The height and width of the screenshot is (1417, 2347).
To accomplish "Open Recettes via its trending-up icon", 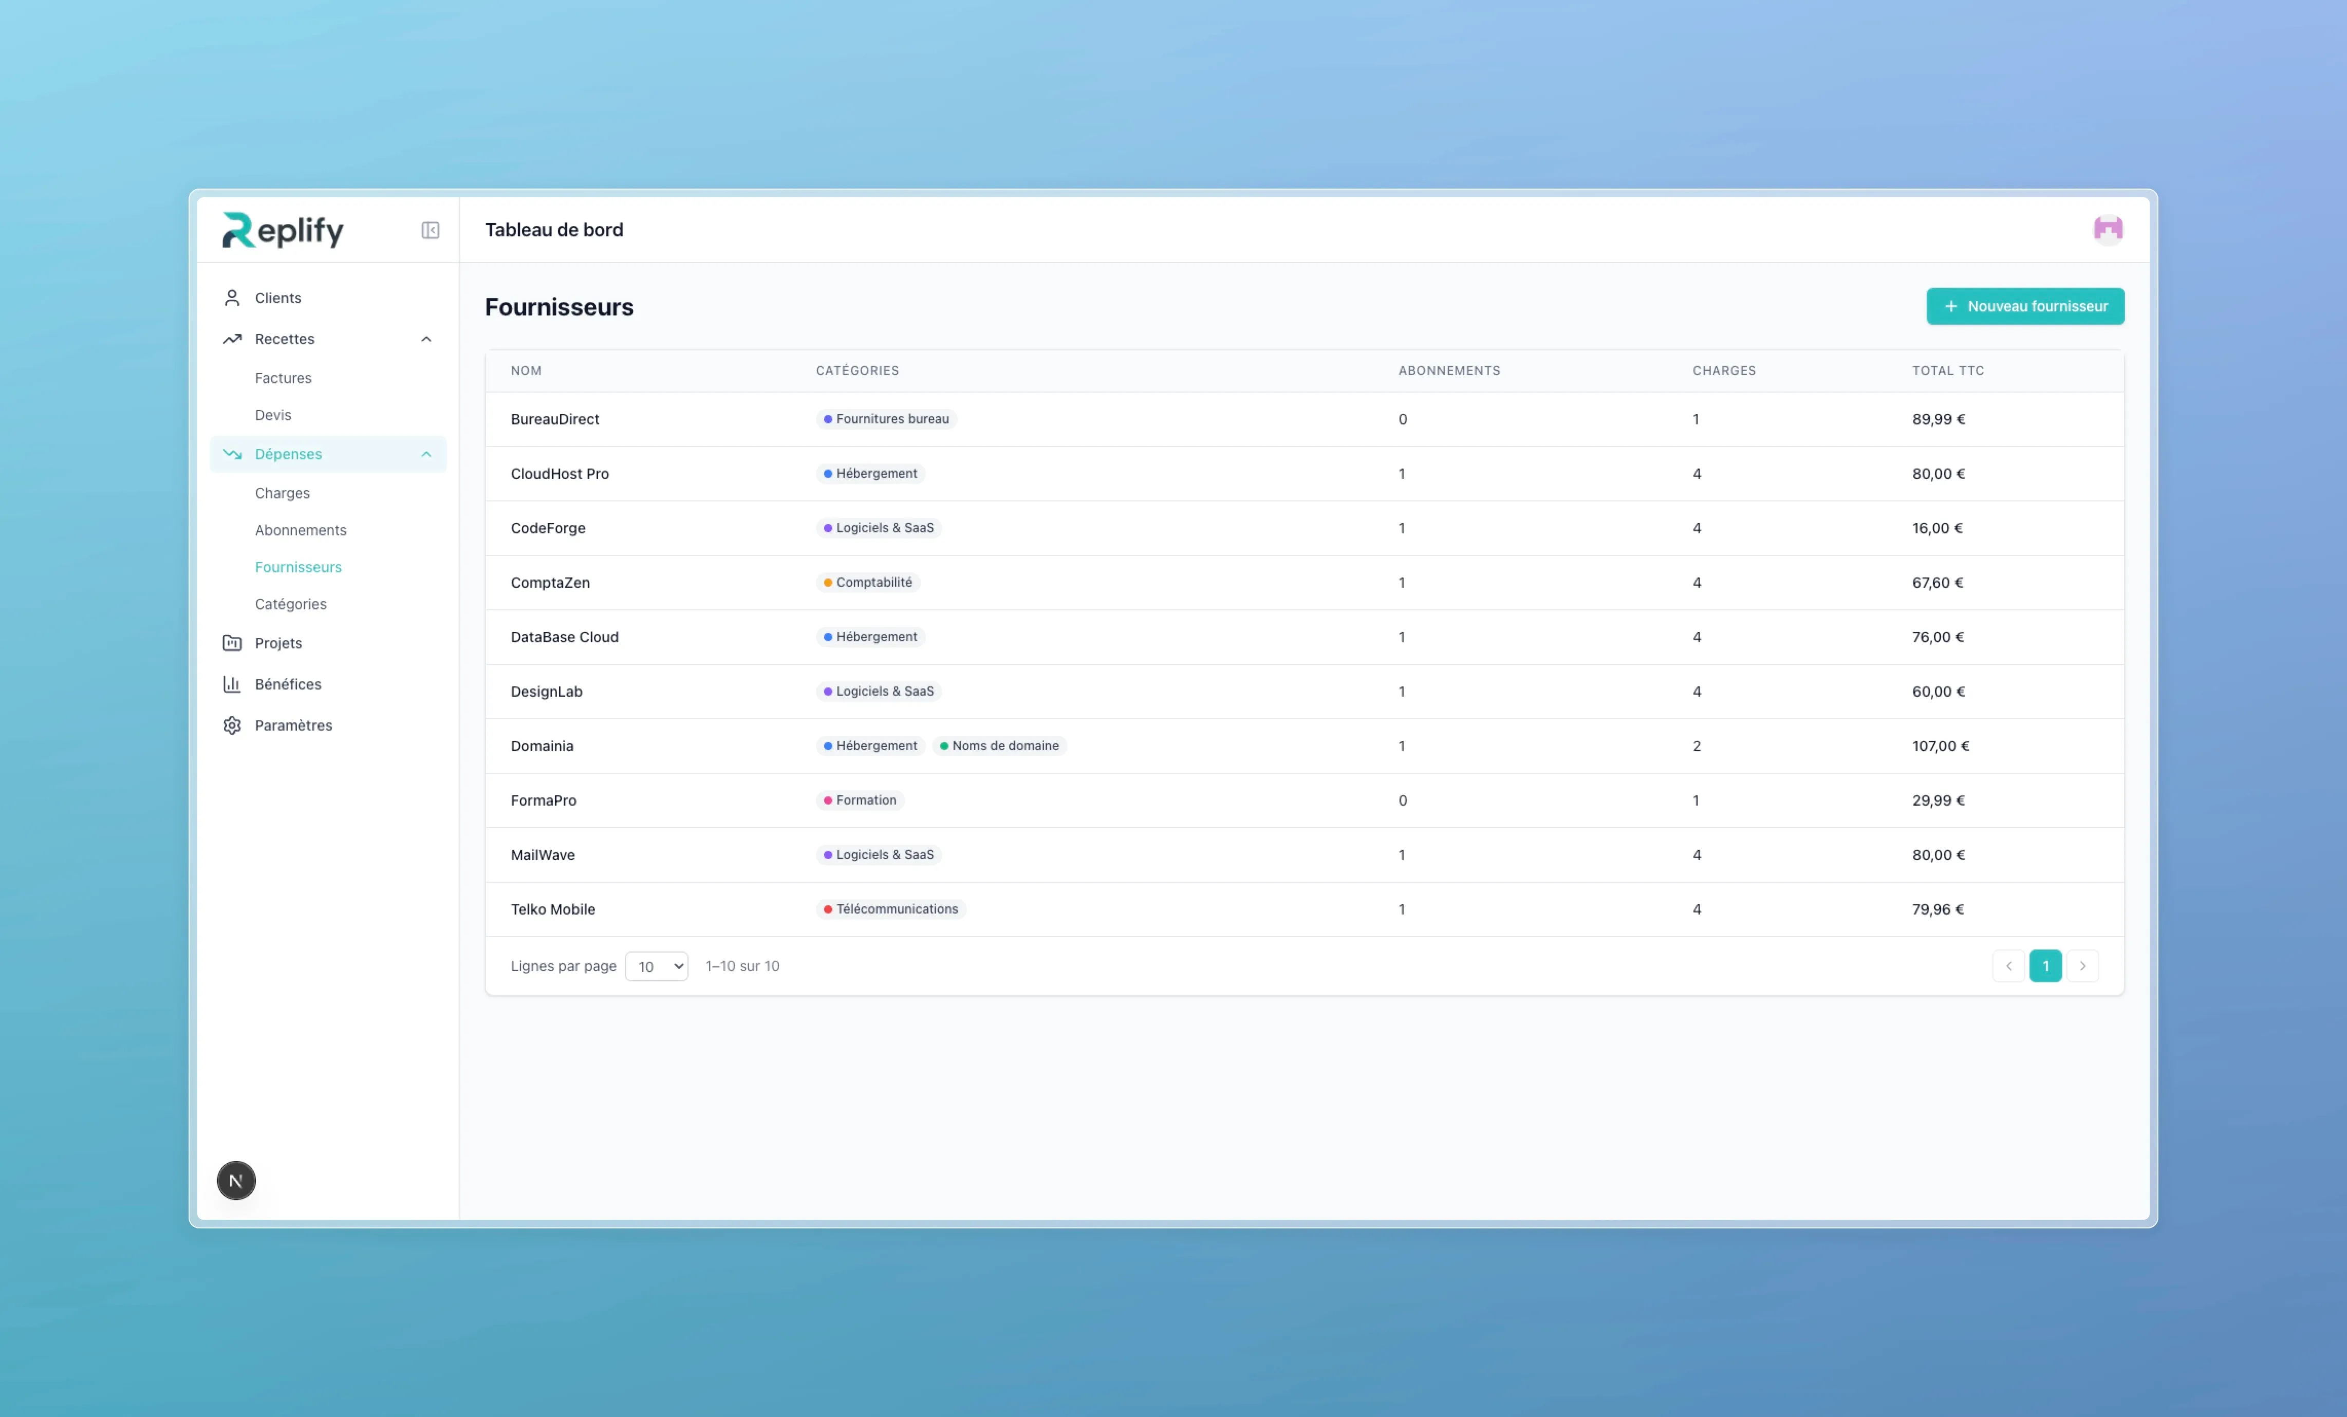I will (231, 339).
